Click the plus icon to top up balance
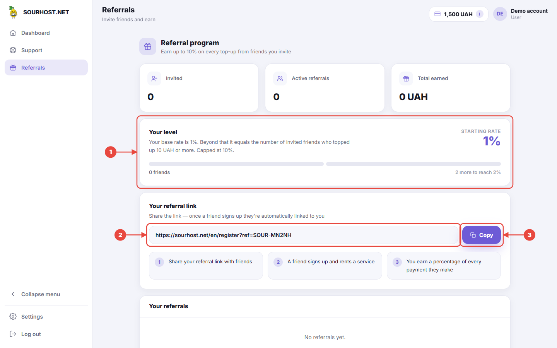Screen dimensions: 557x348 [x=480, y=14]
